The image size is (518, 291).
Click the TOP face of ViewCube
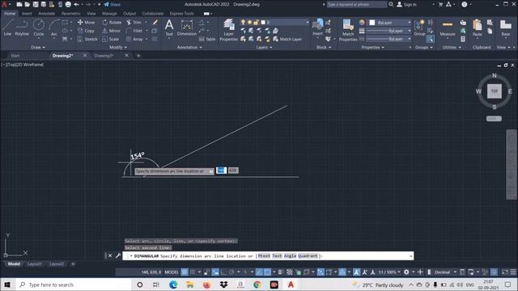pyautogui.click(x=495, y=91)
